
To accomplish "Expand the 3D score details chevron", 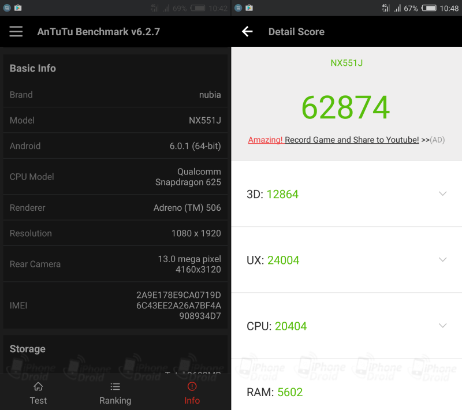I will 442,193.
